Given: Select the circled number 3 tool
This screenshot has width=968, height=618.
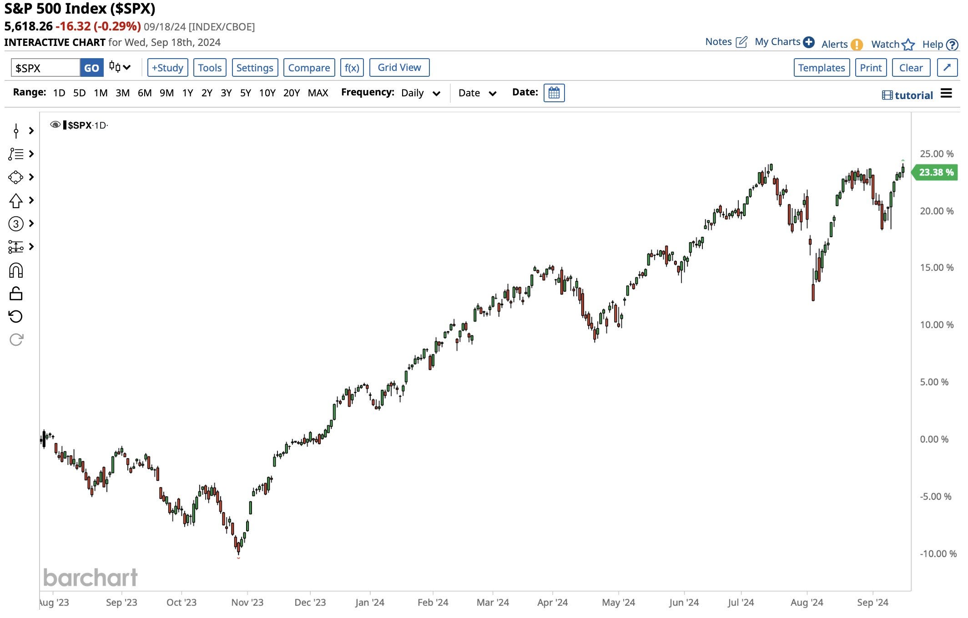Looking at the screenshot, I should click(x=16, y=224).
